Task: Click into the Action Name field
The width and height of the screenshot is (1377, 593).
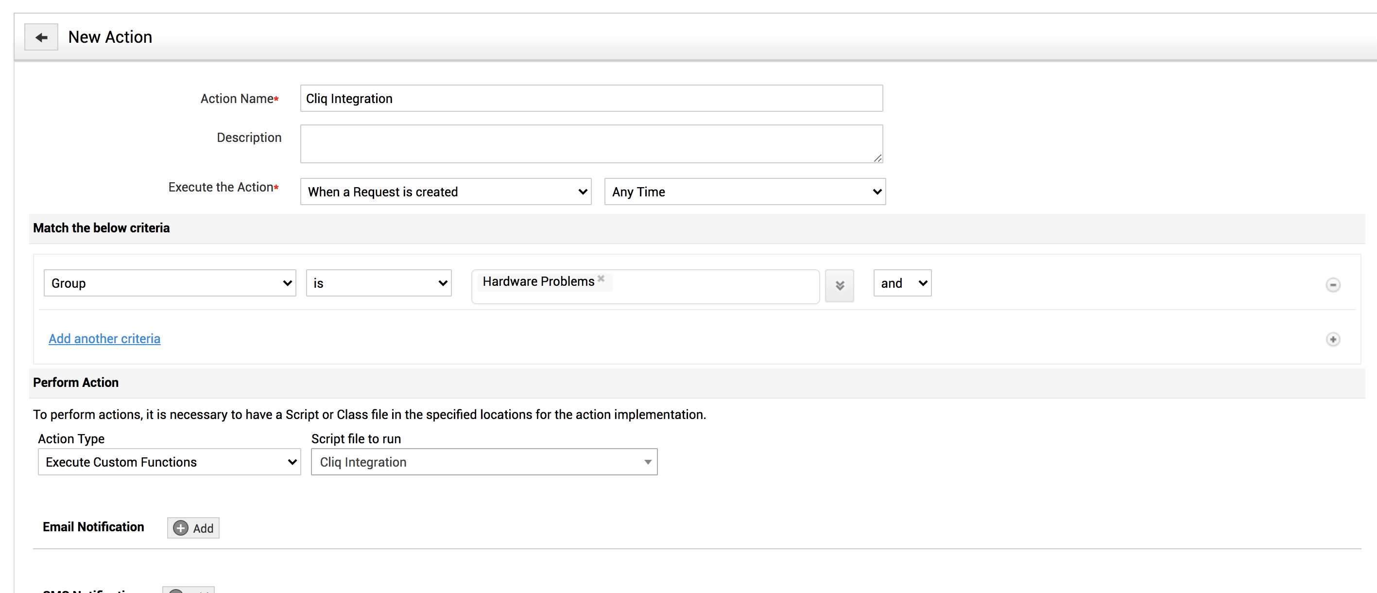Action: click(591, 99)
